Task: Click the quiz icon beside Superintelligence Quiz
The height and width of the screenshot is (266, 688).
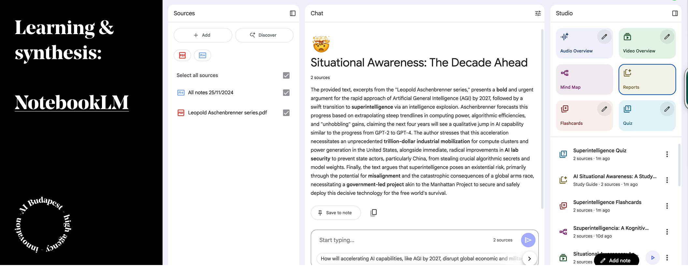Action: point(563,154)
